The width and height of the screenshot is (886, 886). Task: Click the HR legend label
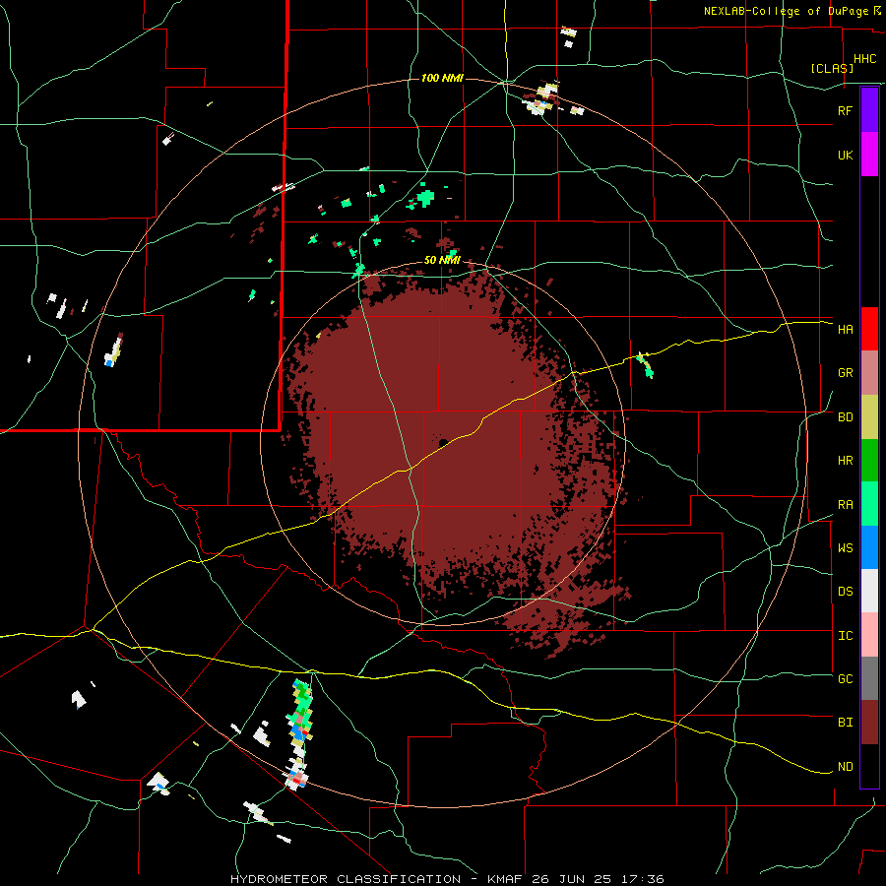pyautogui.click(x=845, y=461)
